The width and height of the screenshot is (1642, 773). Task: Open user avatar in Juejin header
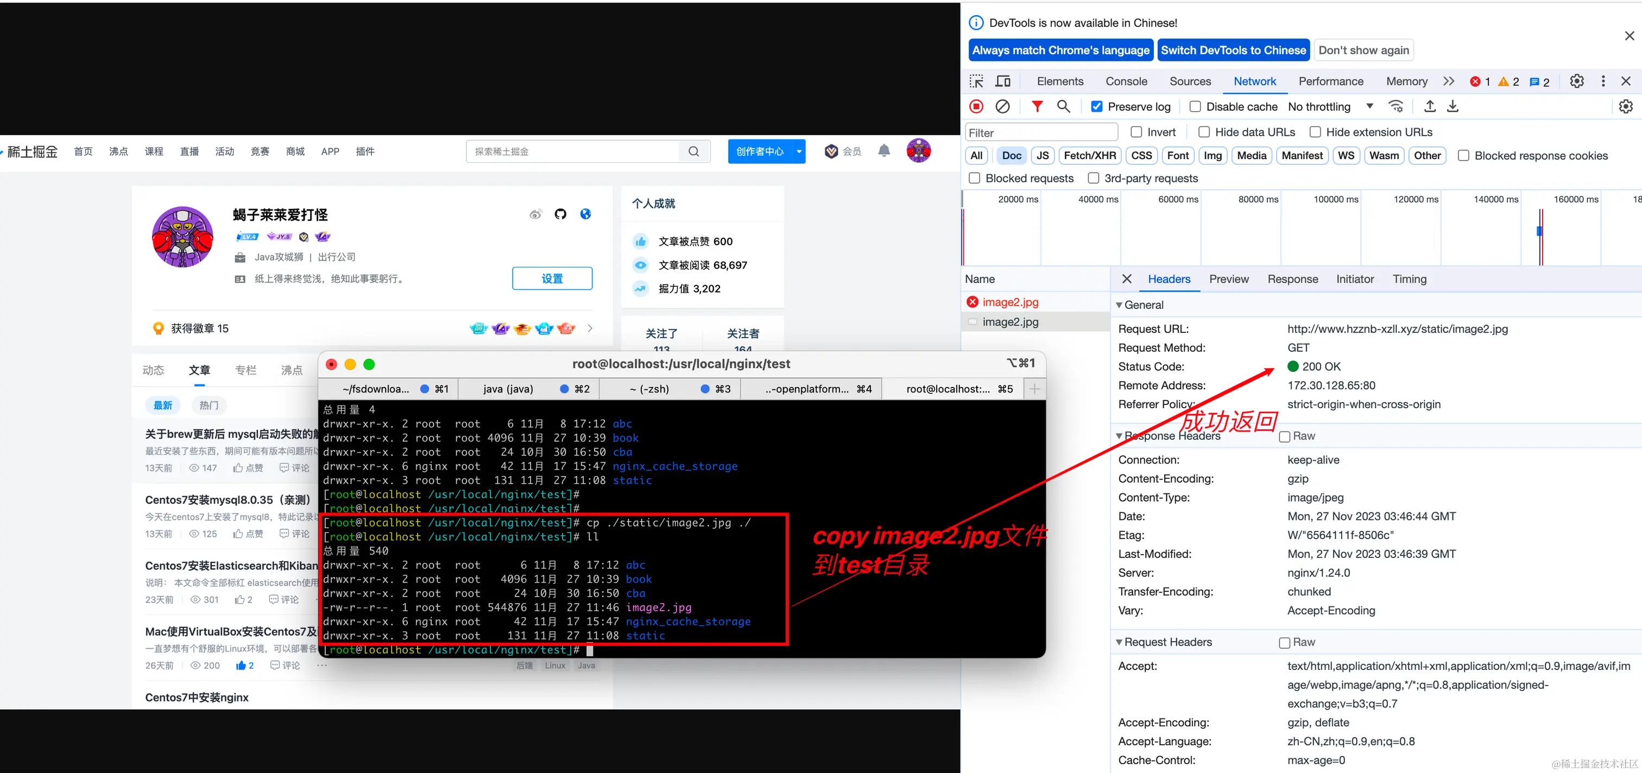click(919, 151)
